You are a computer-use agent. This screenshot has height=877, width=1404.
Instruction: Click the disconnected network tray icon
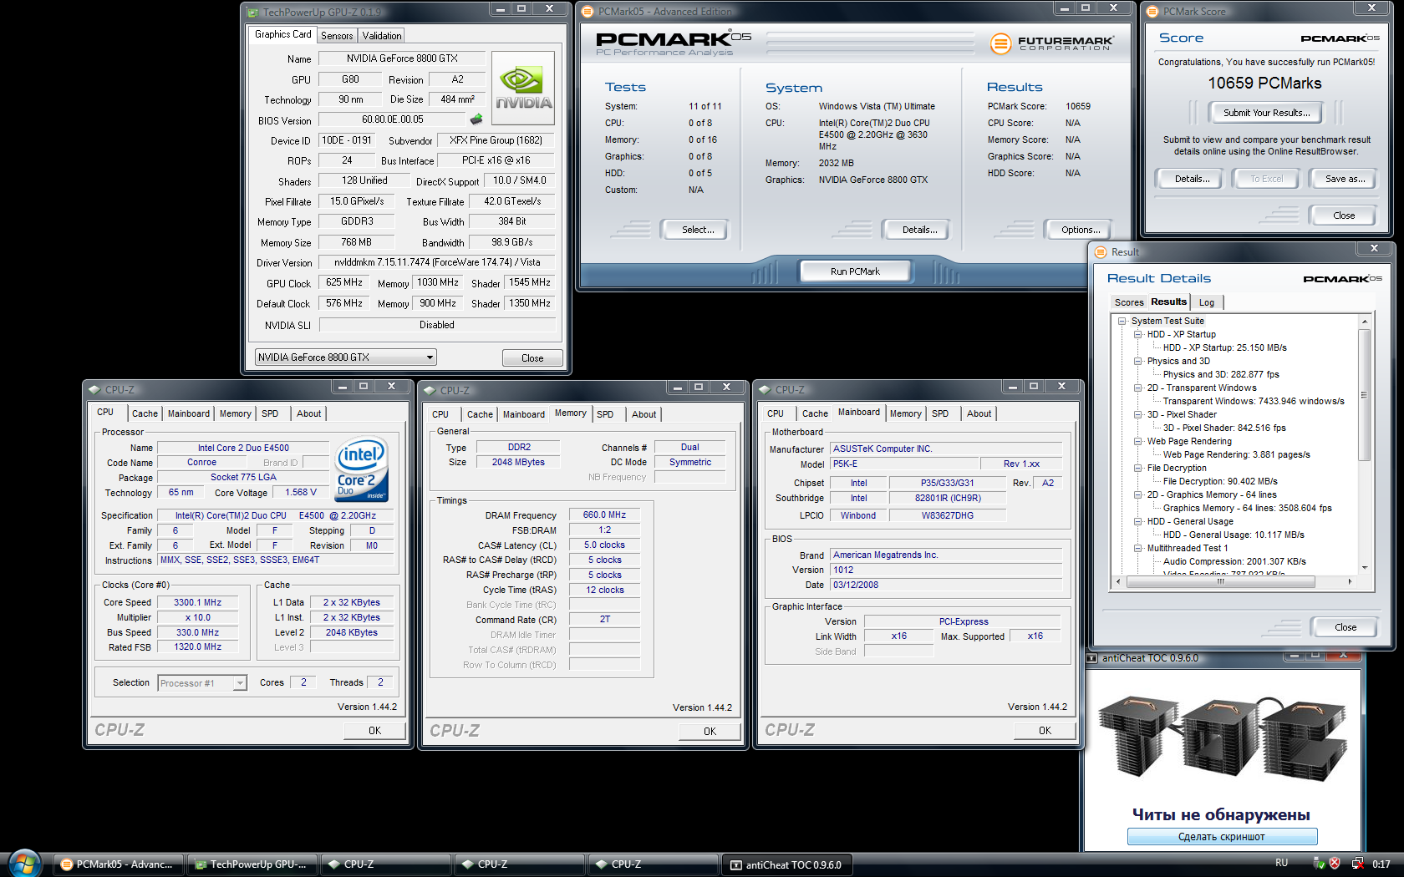(x=1357, y=864)
